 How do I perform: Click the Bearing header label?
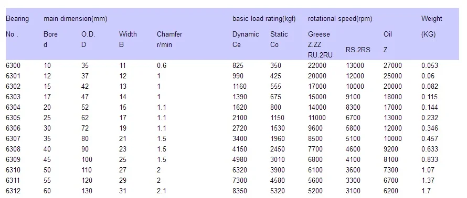tap(17, 19)
